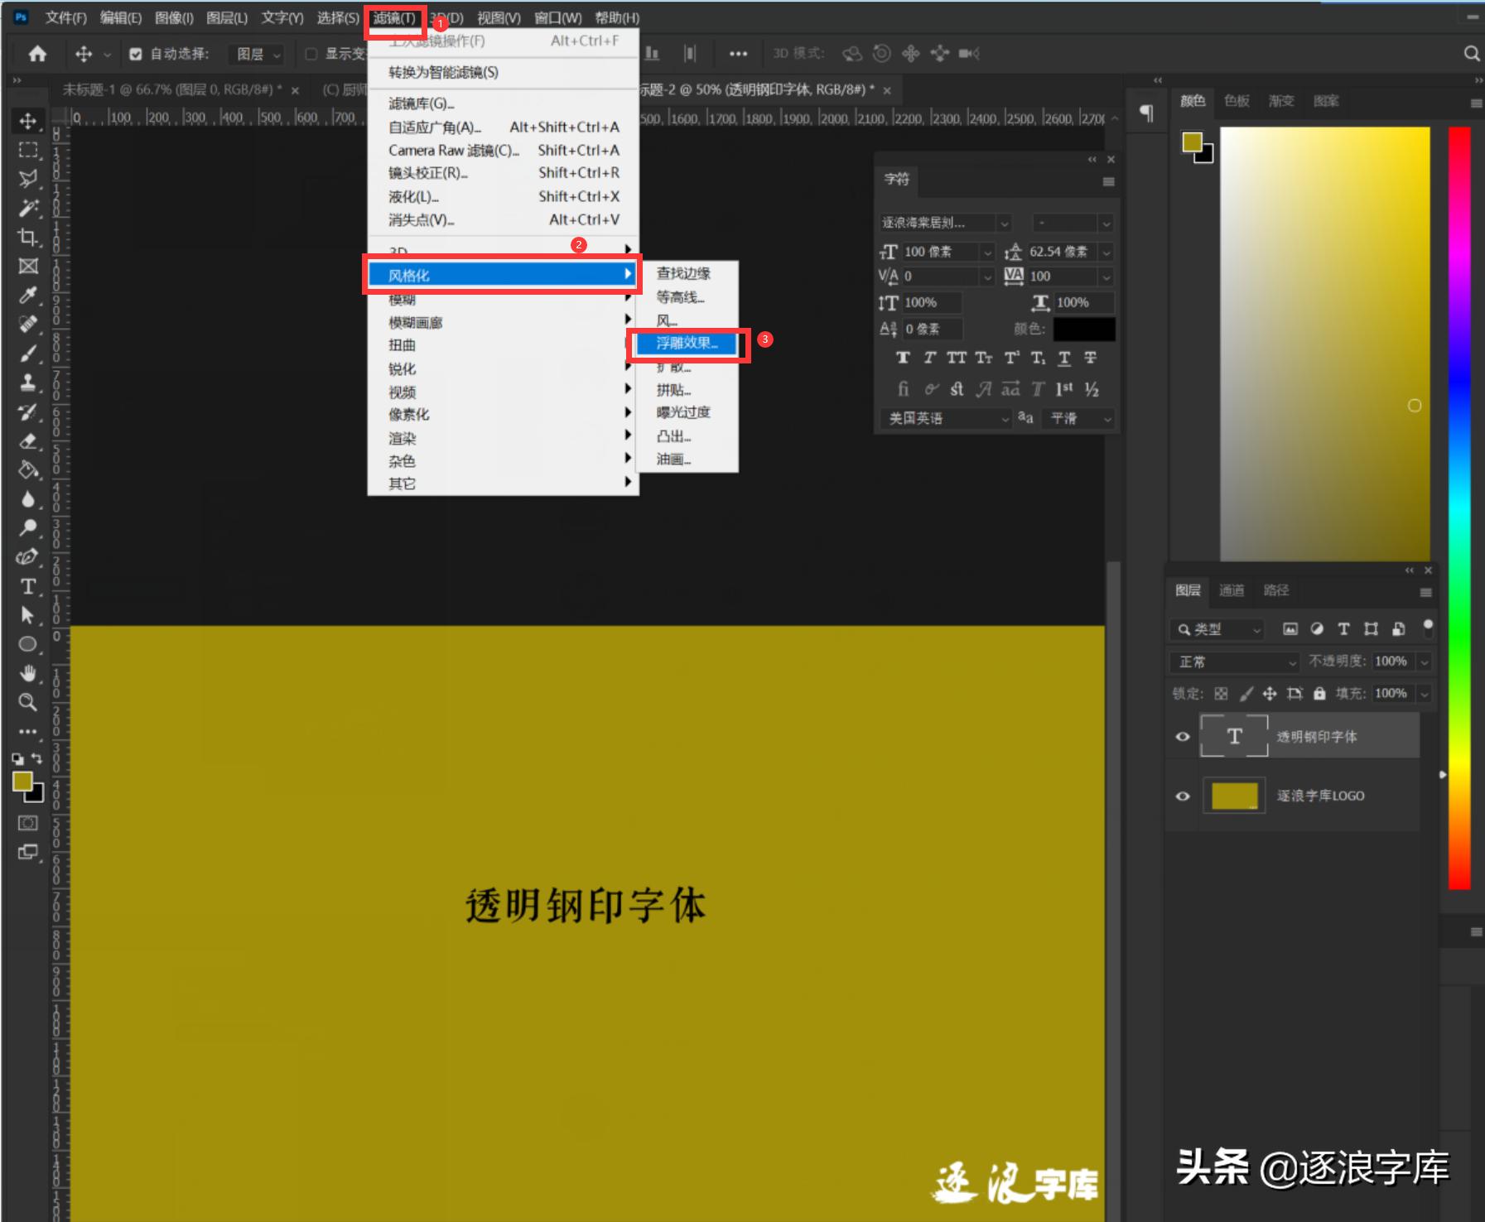
Task: Click the foreground color swatch in the toolbar
Action: (23, 781)
